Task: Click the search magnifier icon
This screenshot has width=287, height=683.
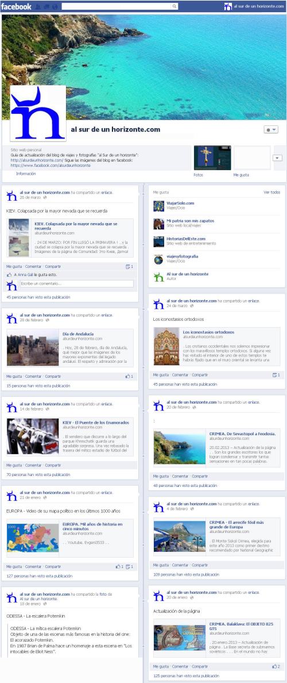Action: click(x=174, y=6)
